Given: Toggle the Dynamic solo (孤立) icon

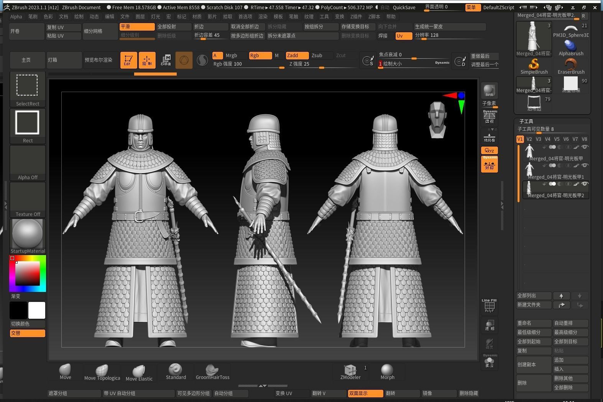Looking at the screenshot, I should click(490, 361).
